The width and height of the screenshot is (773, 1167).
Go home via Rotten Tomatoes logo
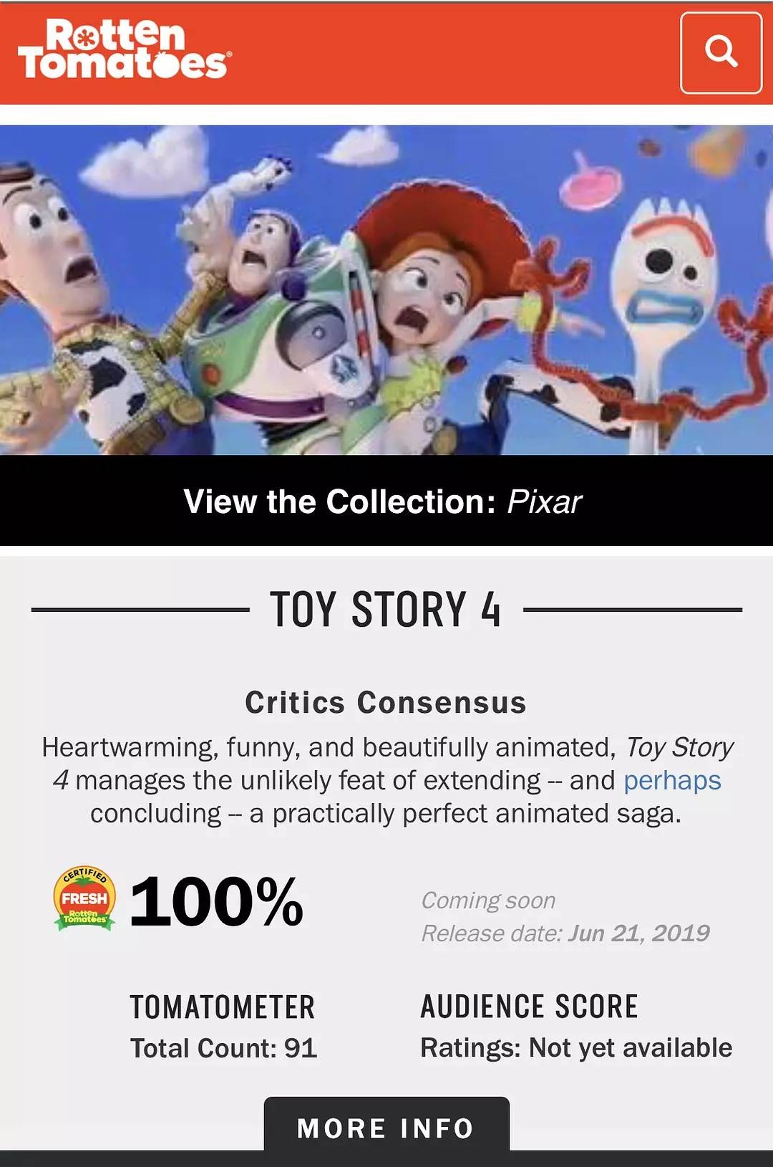124,49
